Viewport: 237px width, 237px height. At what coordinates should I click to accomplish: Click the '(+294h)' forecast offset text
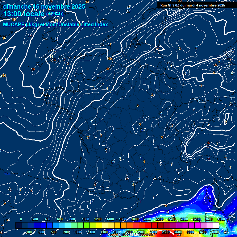(55, 14)
